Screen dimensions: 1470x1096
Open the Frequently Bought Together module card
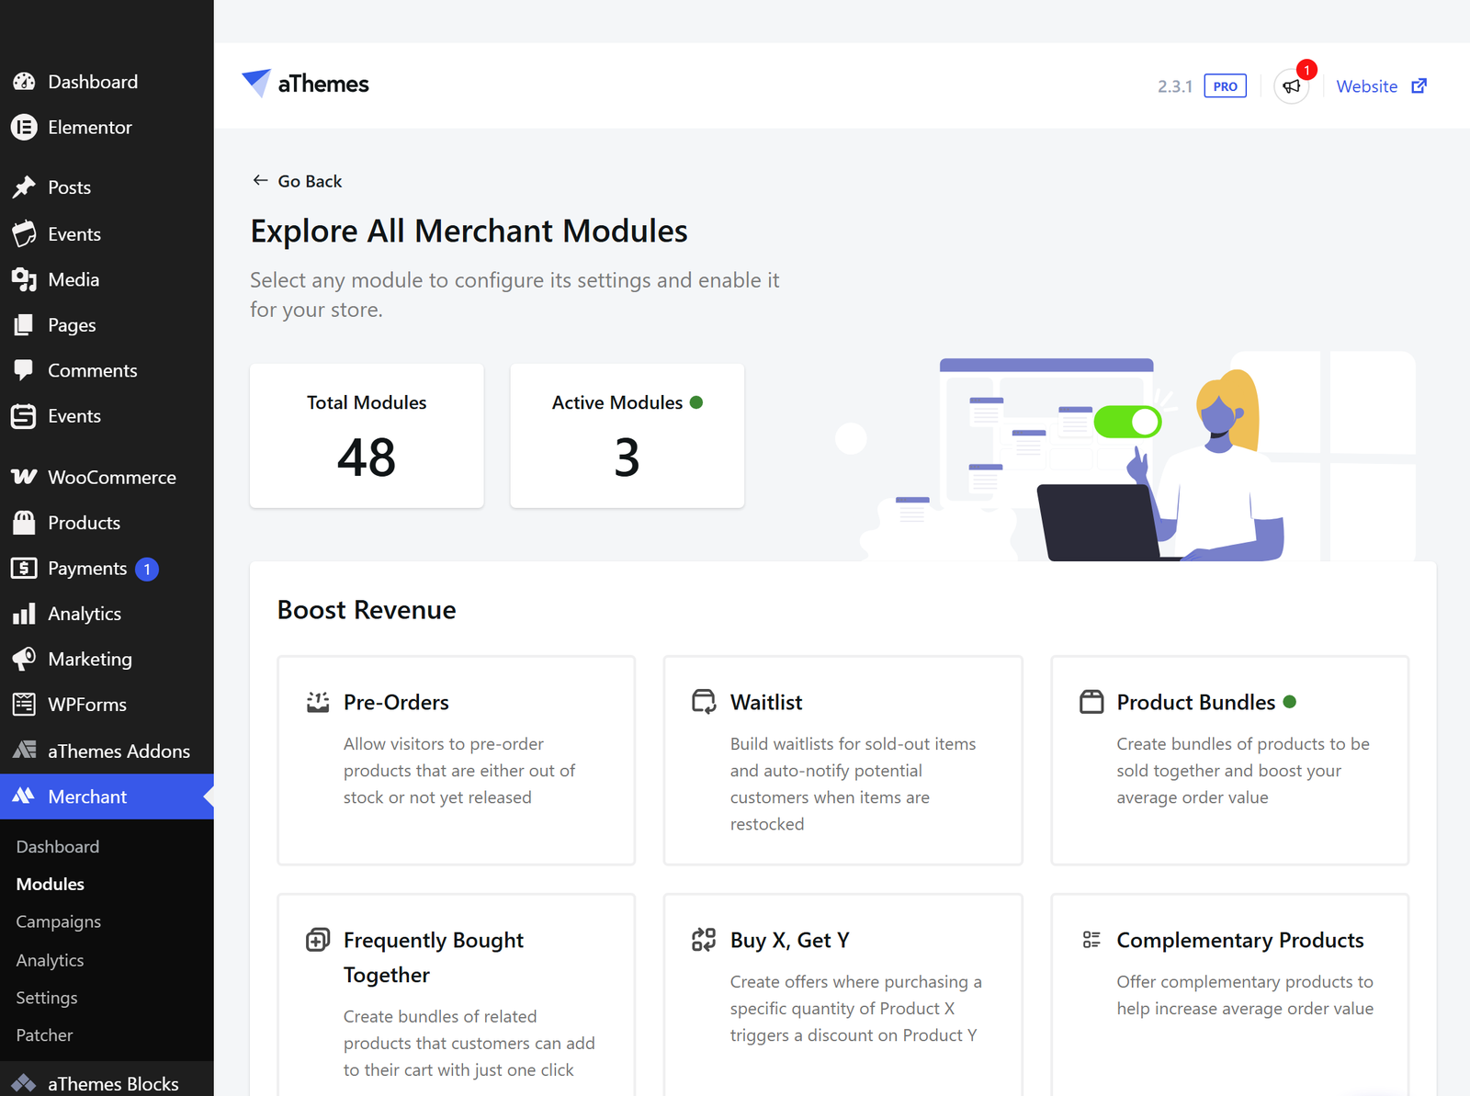pos(457,995)
